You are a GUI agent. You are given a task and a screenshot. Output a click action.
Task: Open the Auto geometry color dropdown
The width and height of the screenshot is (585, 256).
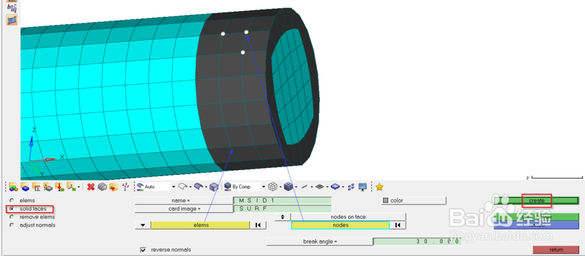tap(174, 187)
